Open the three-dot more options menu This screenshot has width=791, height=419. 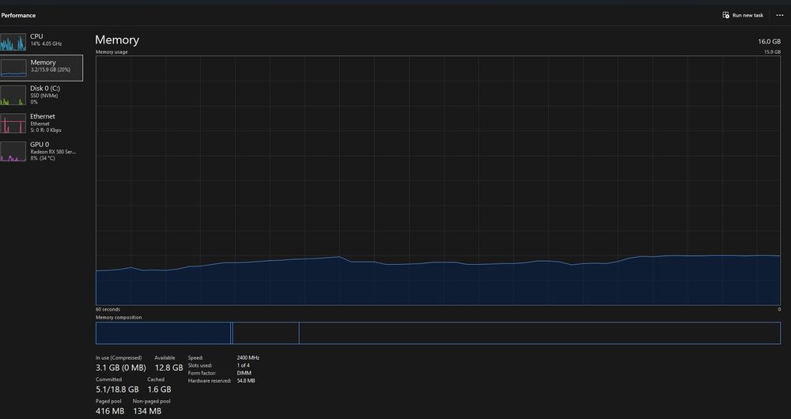point(779,15)
